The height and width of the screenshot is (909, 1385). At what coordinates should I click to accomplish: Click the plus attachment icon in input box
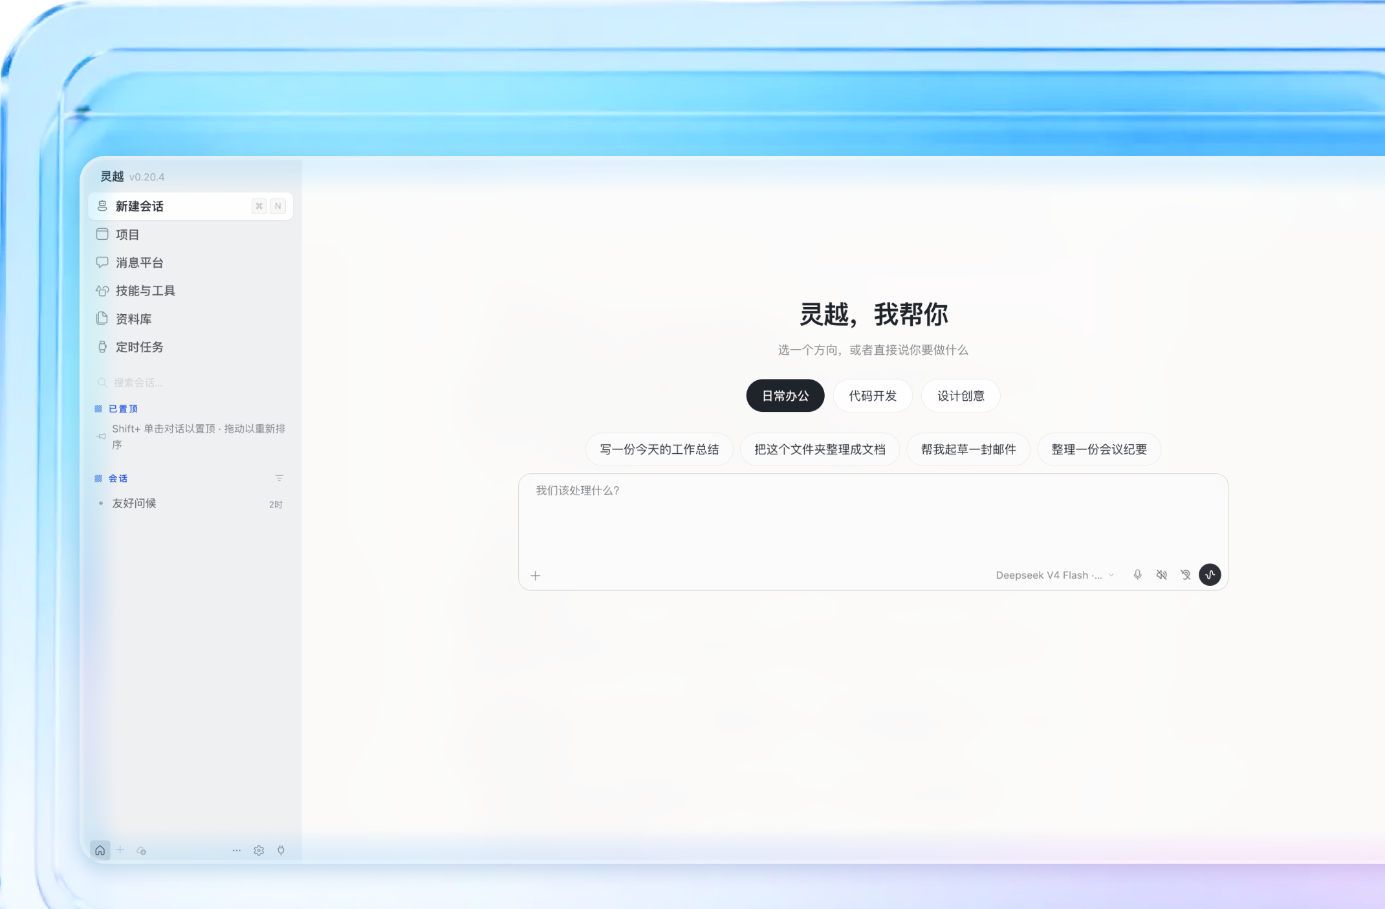coord(536,575)
